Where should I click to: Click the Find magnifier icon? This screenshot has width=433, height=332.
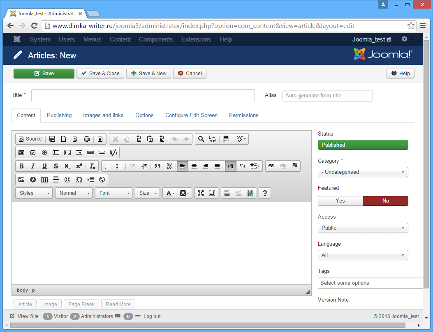[201, 139]
